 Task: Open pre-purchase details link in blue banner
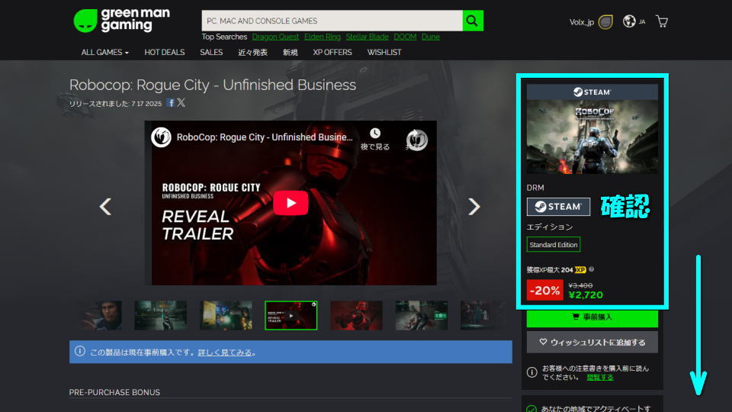click(225, 352)
